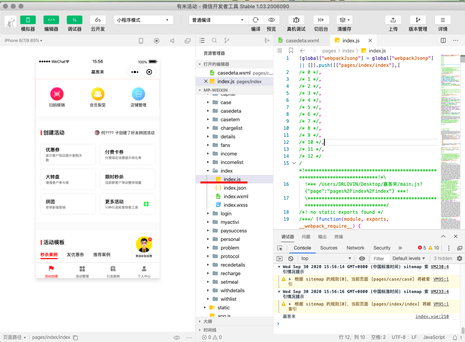Image resolution: width=465 pixels, height=342 pixels.
Task: Close the index.js editor tab
Action: (x=370, y=41)
